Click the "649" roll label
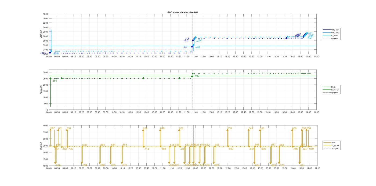376x186 pixels. (251, 128)
